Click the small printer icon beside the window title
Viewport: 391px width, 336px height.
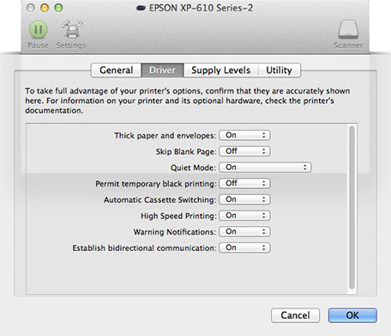pyautogui.click(x=141, y=8)
